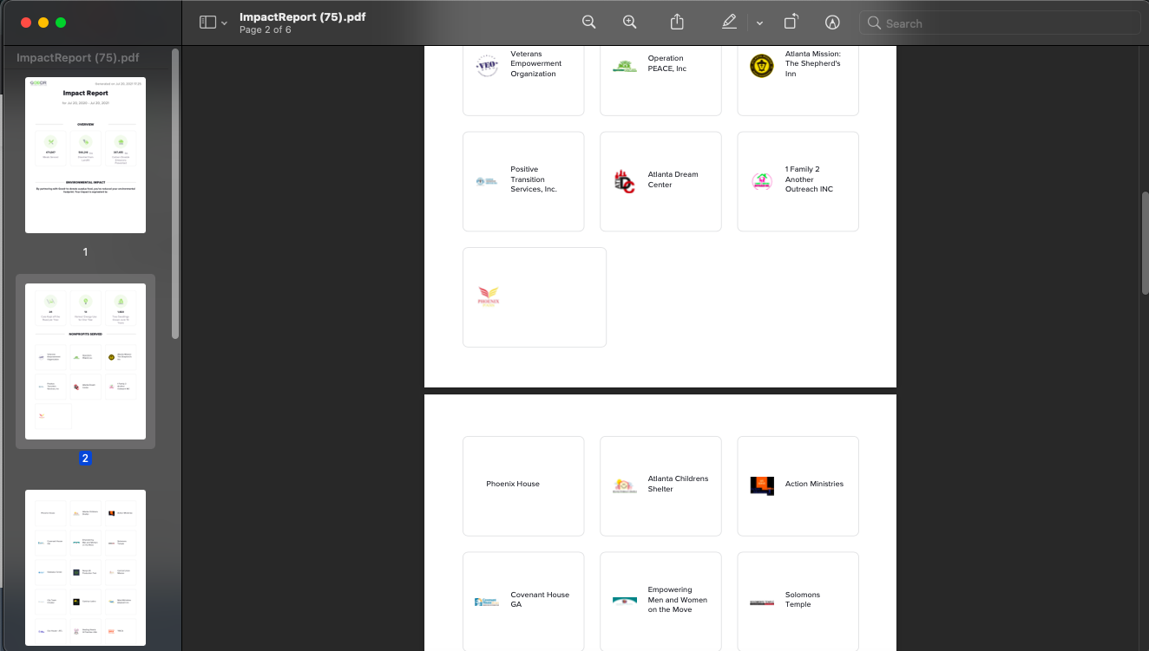Click the page number 1 label in sidebar
The height and width of the screenshot is (651, 1149).
point(85,252)
